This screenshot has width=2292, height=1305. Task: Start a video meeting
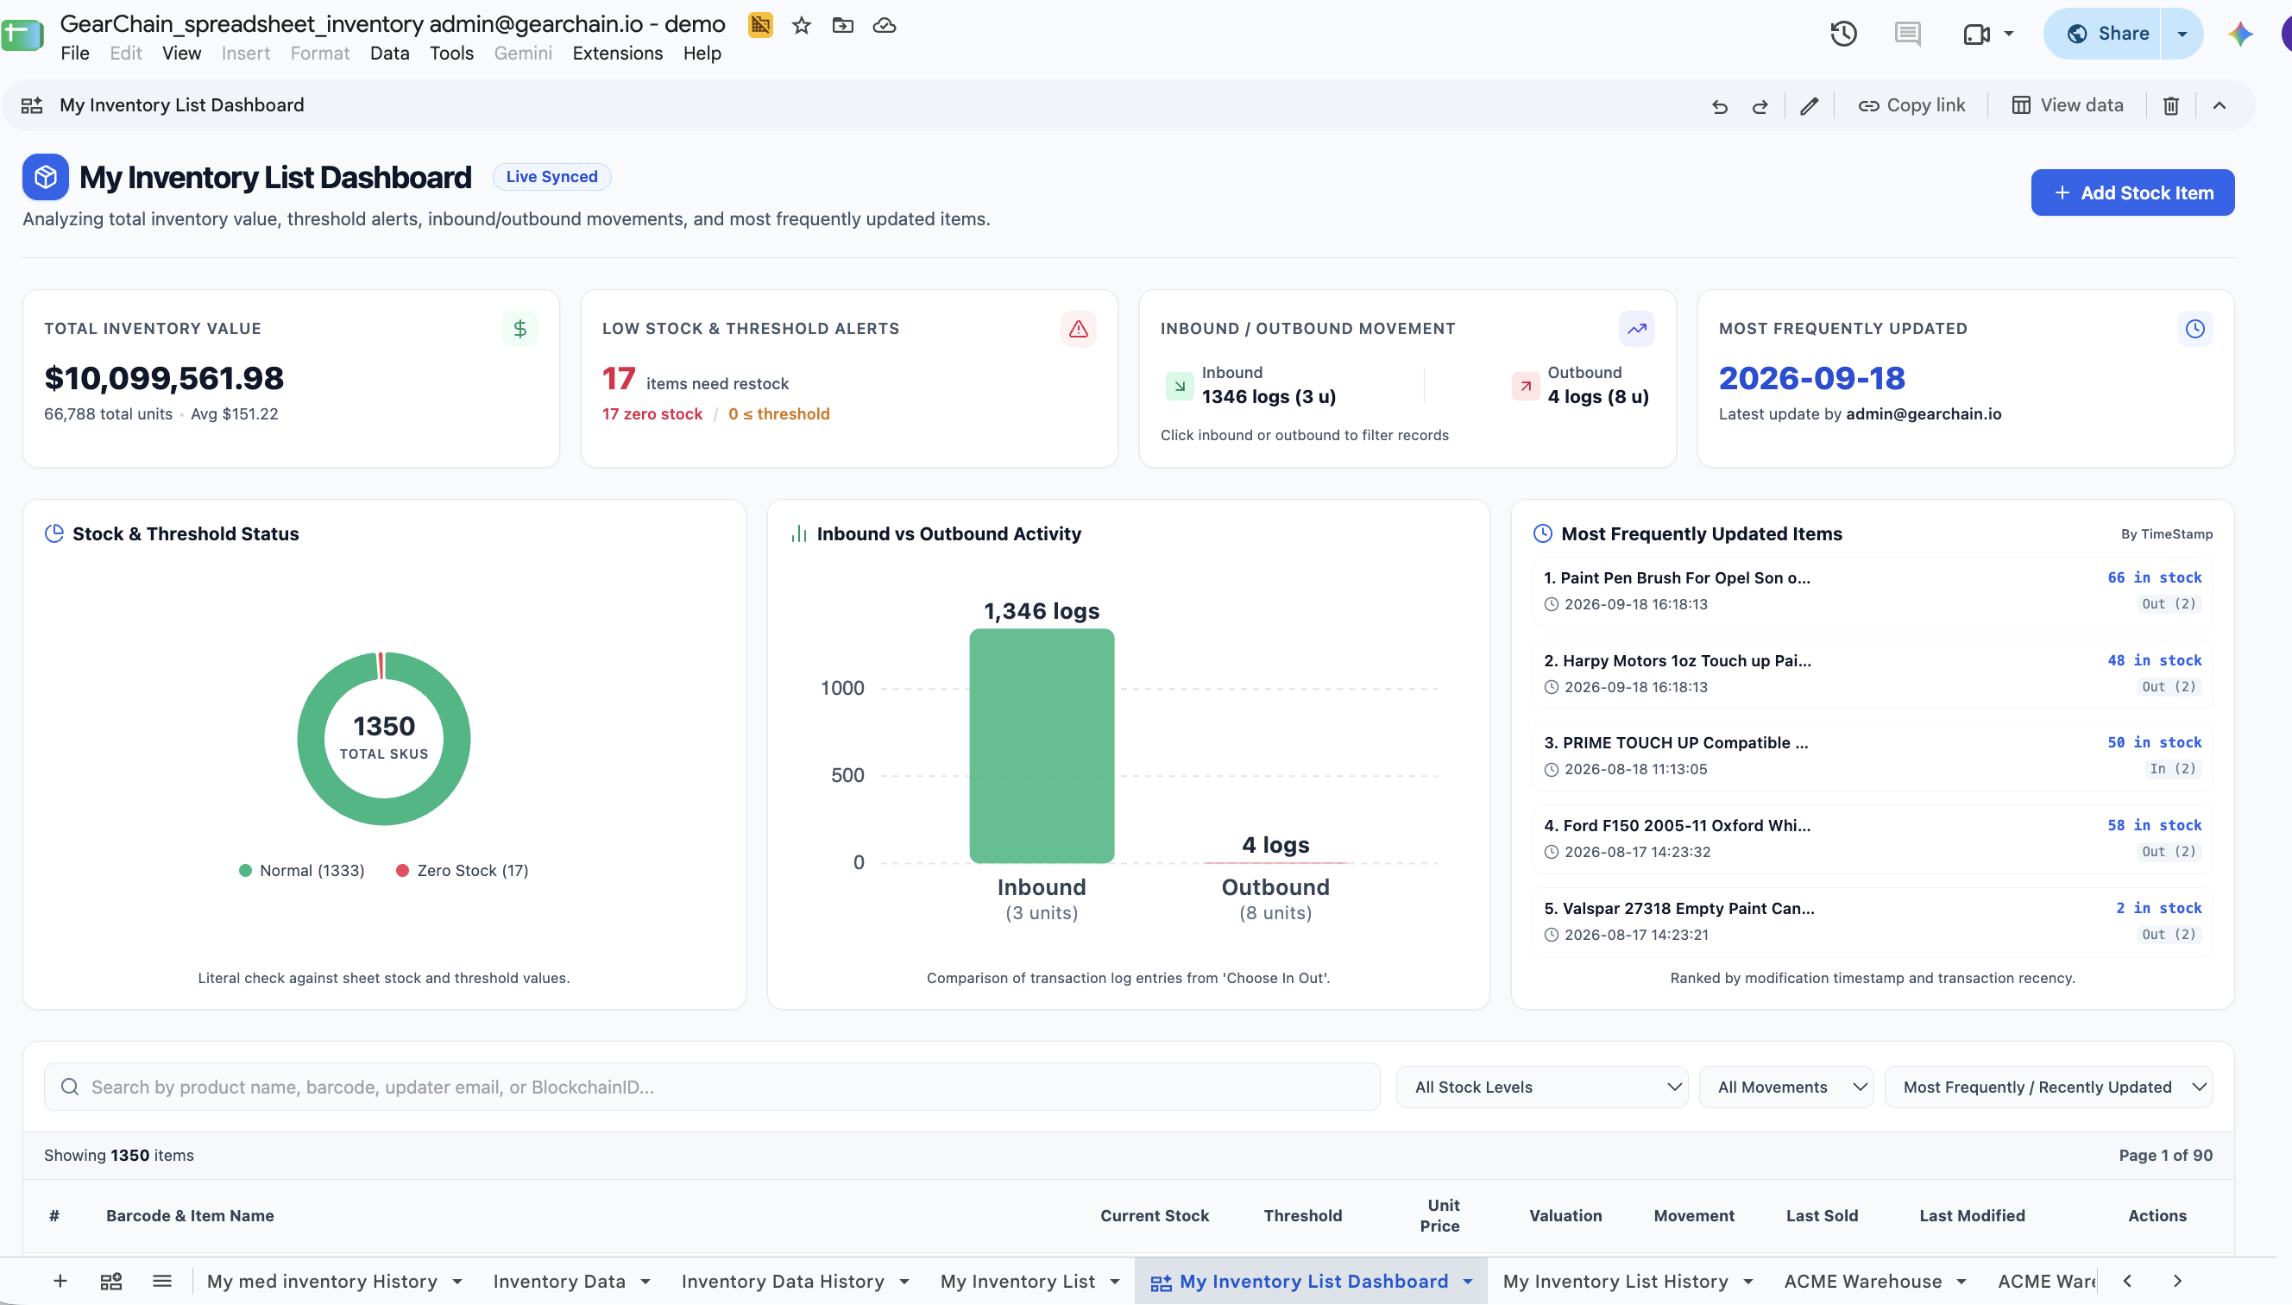point(1975,34)
